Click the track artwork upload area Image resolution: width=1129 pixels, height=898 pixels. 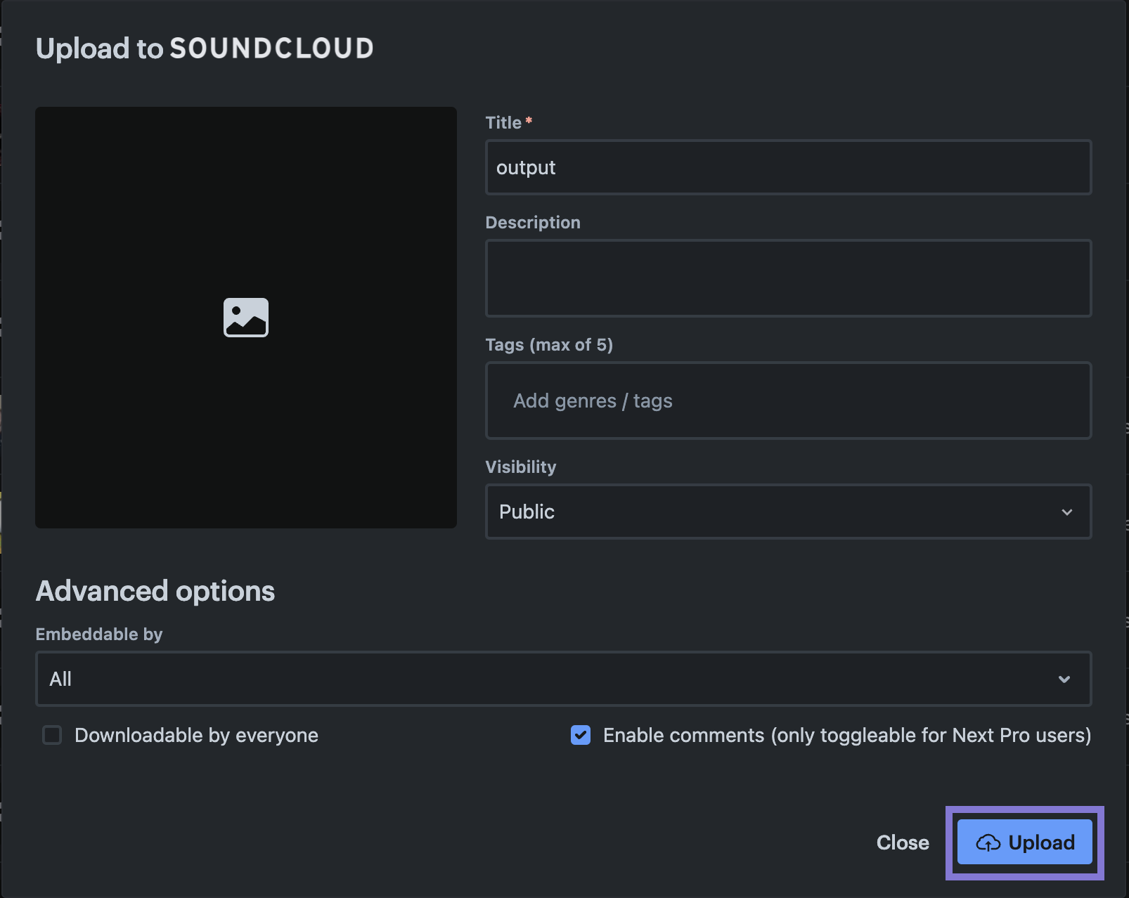(246, 318)
